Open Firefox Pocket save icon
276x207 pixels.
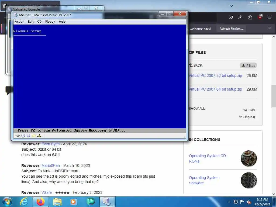[231, 17]
